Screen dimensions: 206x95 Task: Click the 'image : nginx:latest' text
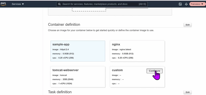pos(121,50)
